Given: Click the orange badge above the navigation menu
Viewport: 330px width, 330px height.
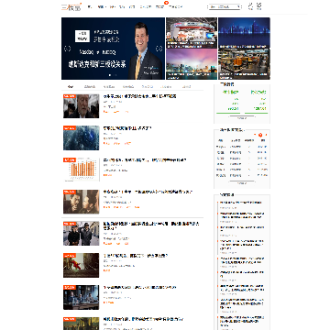Looking at the screenshot, I should tap(167, 3).
